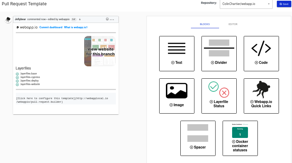This screenshot has height=163, width=292.
Task: Switch to the EDITOR tab
Action: coord(233,24)
